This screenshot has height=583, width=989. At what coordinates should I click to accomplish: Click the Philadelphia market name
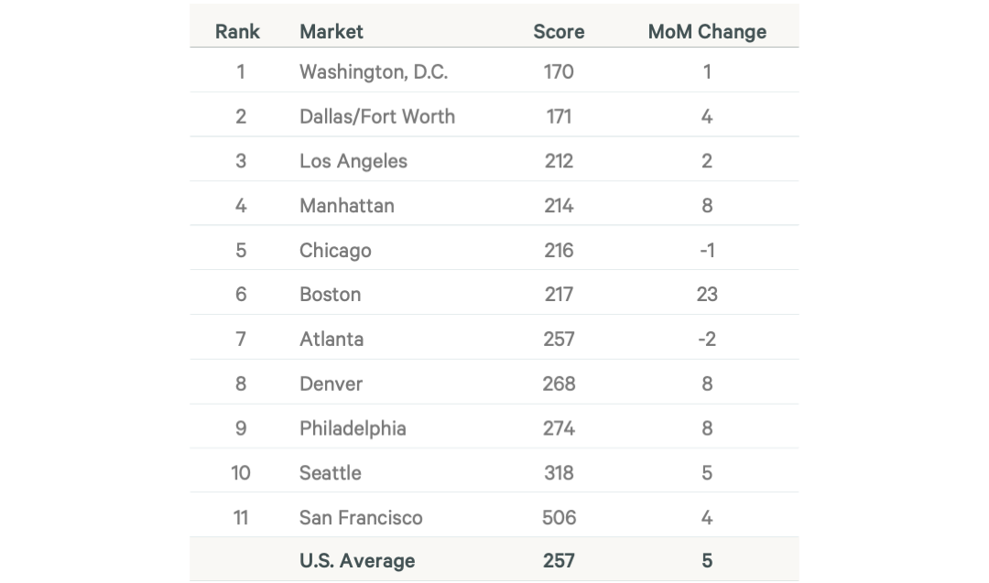click(x=353, y=428)
